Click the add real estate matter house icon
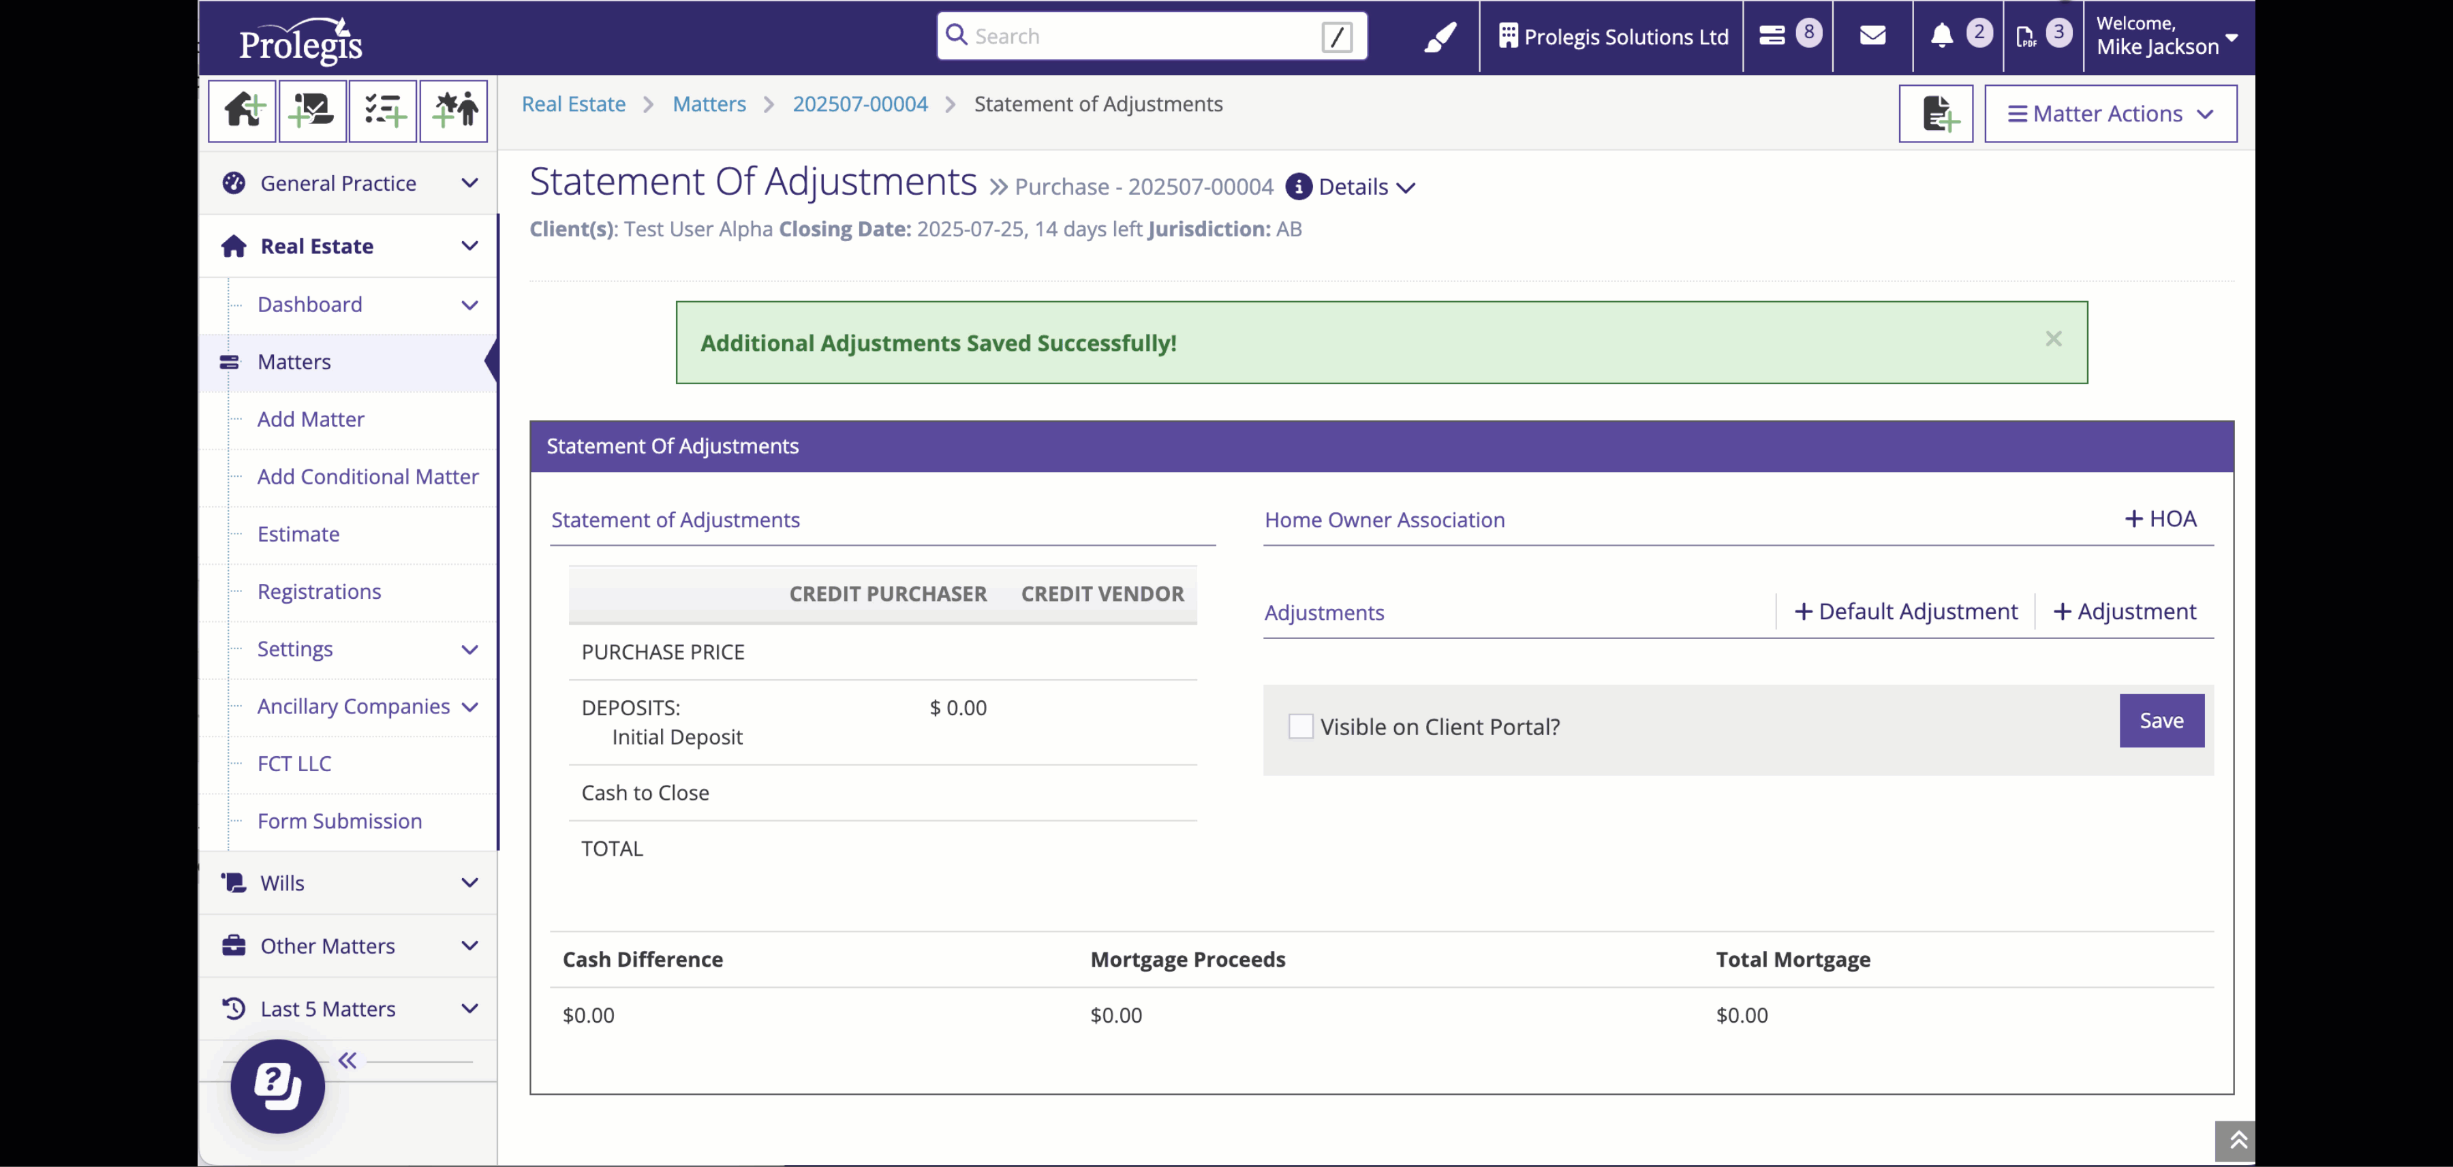The height and width of the screenshot is (1167, 2453). coord(243,111)
